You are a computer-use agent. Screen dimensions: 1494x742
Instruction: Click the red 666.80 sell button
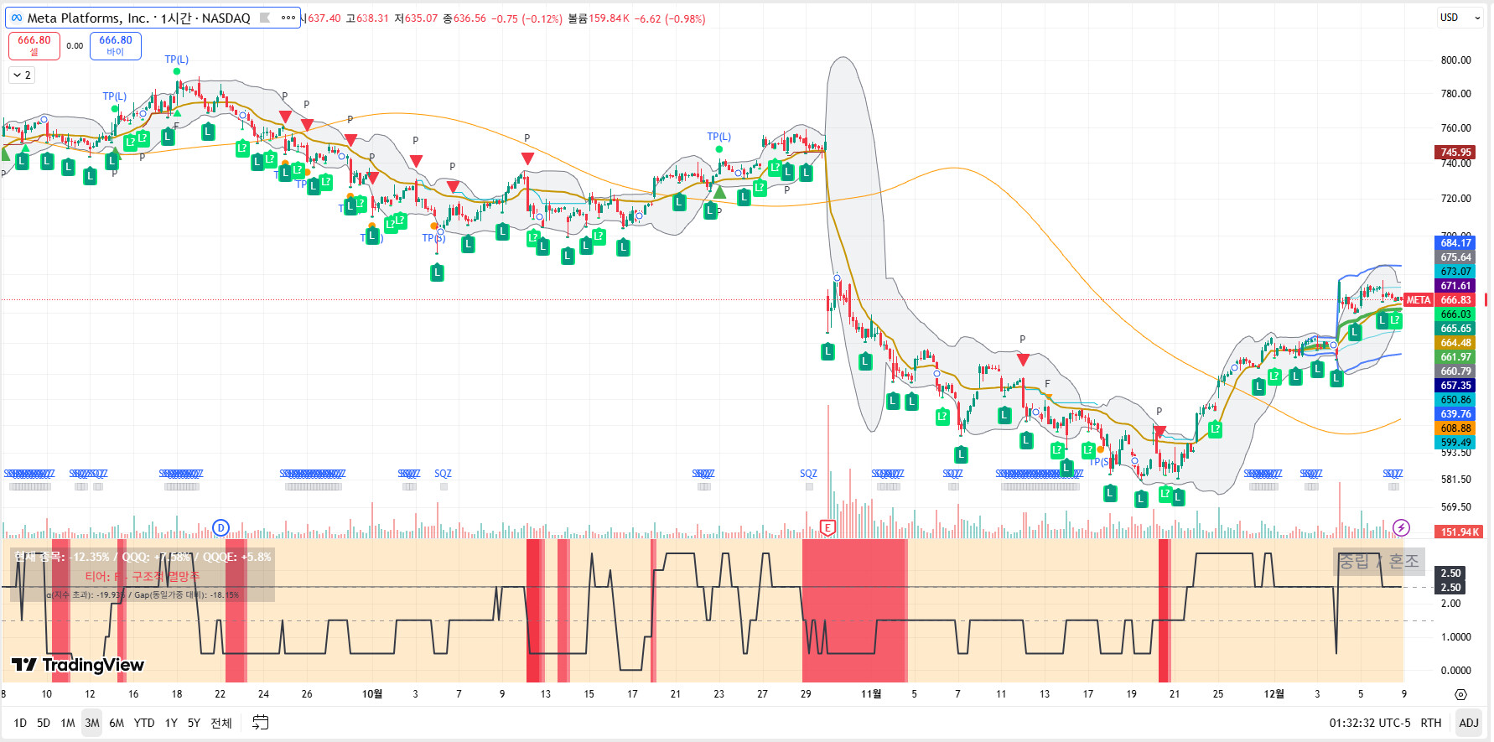(34, 45)
